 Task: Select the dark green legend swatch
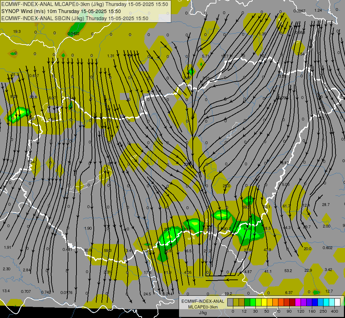click(247, 302)
